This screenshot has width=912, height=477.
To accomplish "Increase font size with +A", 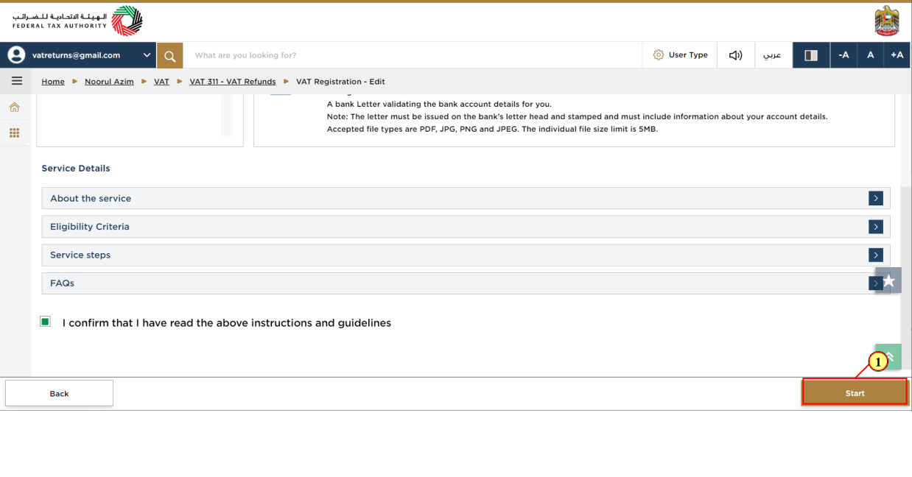I will click(x=897, y=55).
